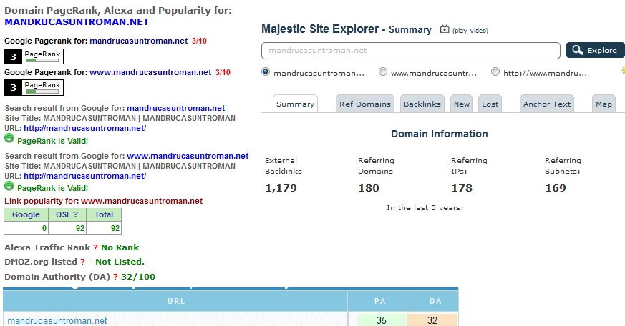Click the red question mark beside Domain Authority

pyautogui.click(x=115, y=277)
